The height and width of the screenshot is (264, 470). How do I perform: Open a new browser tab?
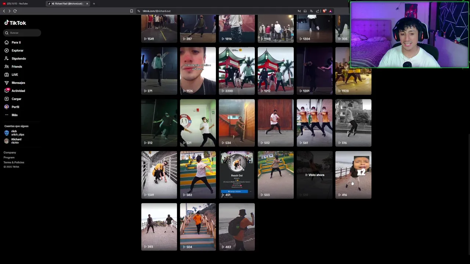(94, 4)
